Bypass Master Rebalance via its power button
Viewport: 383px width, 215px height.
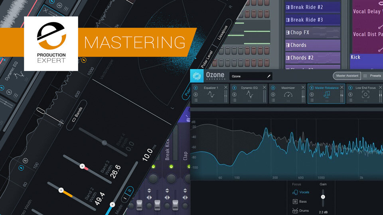[x=312, y=88]
